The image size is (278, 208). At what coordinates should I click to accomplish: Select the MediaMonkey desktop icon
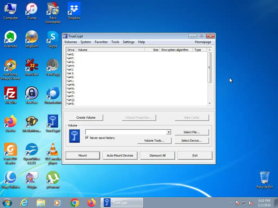pyautogui.click(x=31, y=123)
